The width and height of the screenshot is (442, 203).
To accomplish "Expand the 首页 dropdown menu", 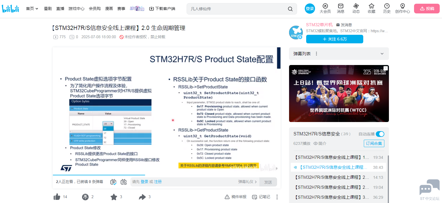I will click(32, 9).
